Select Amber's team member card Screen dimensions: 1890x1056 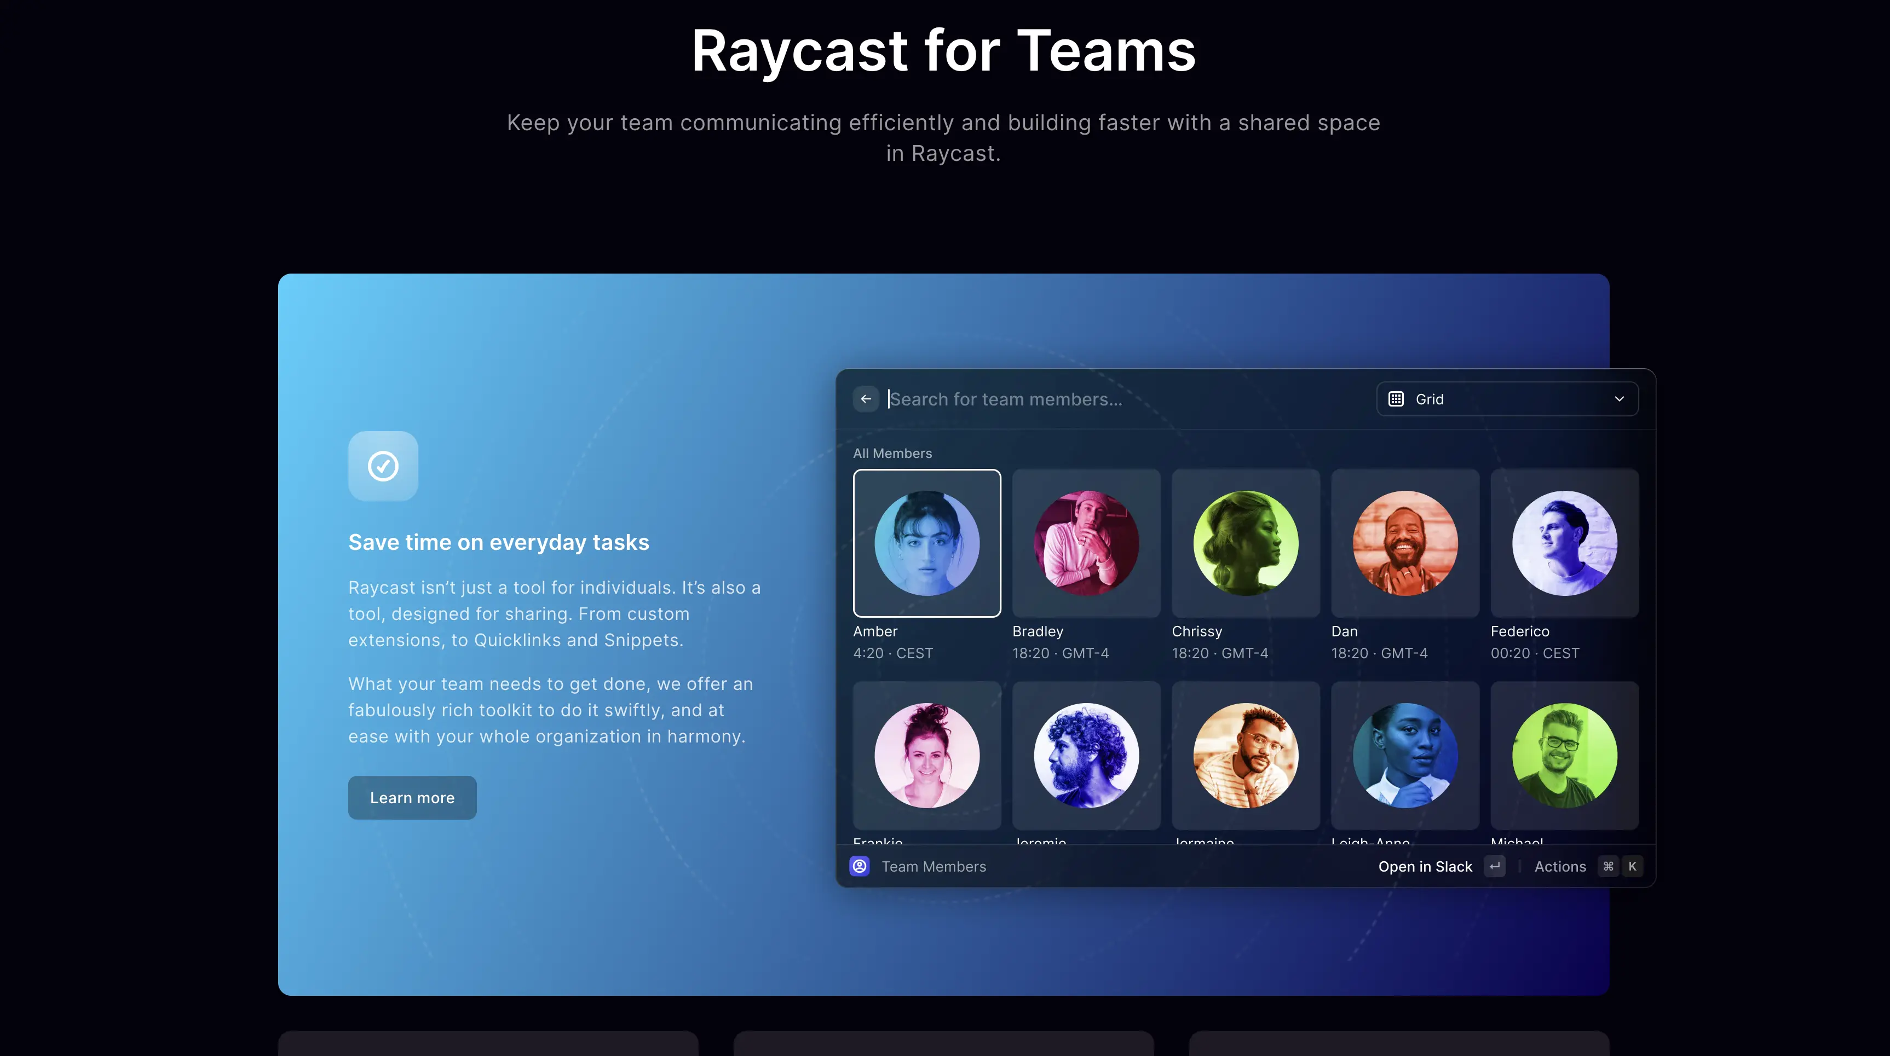[x=926, y=543]
